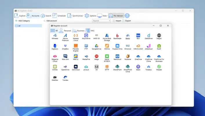Select Azure Blob Storage
Viewport: 205px width, 116px height.
pyautogui.click(x=107, y=37)
